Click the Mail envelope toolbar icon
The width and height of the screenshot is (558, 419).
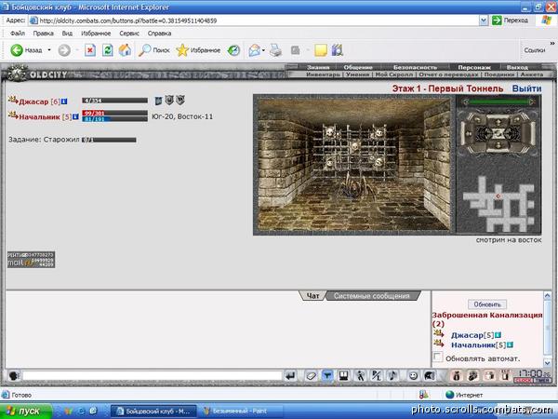click(254, 50)
